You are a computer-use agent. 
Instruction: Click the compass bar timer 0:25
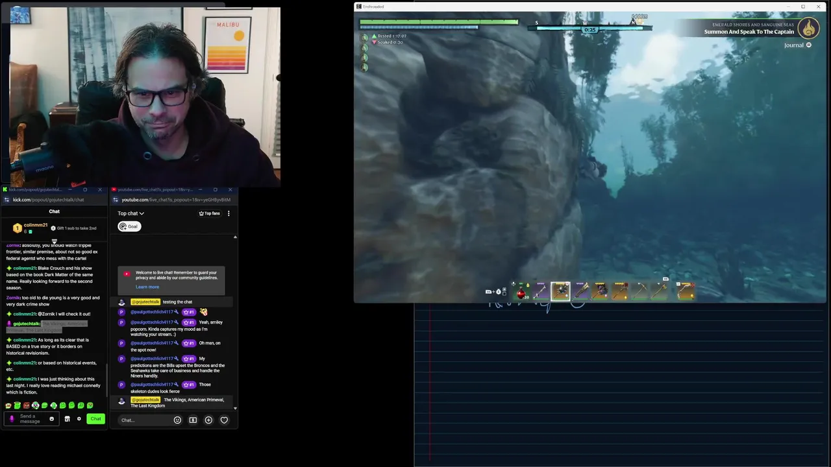[x=589, y=30]
